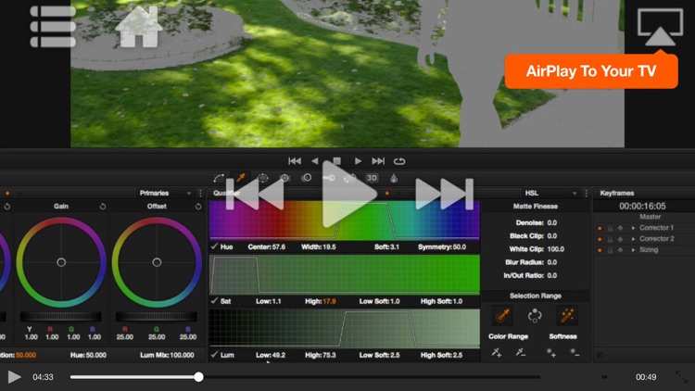Toggle the Hue qualifier checkbox
The height and width of the screenshot is (391, 695).
click(x=214, y=246)
